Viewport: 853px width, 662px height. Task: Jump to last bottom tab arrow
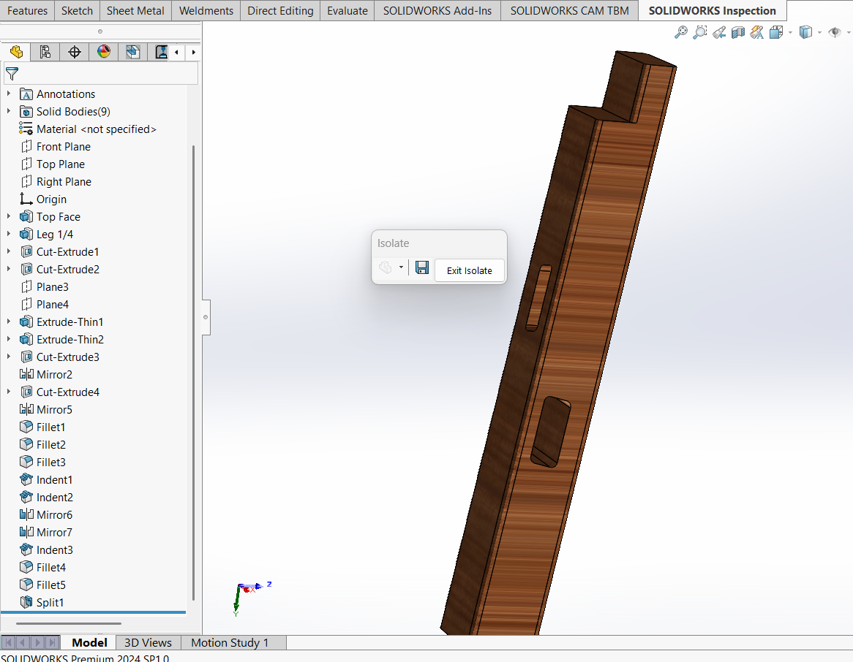(x=52, y=642)
